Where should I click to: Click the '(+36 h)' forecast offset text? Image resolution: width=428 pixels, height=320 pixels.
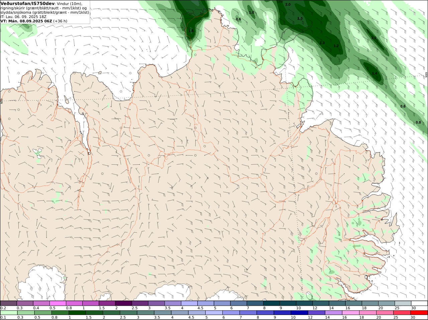pos(60,21)
